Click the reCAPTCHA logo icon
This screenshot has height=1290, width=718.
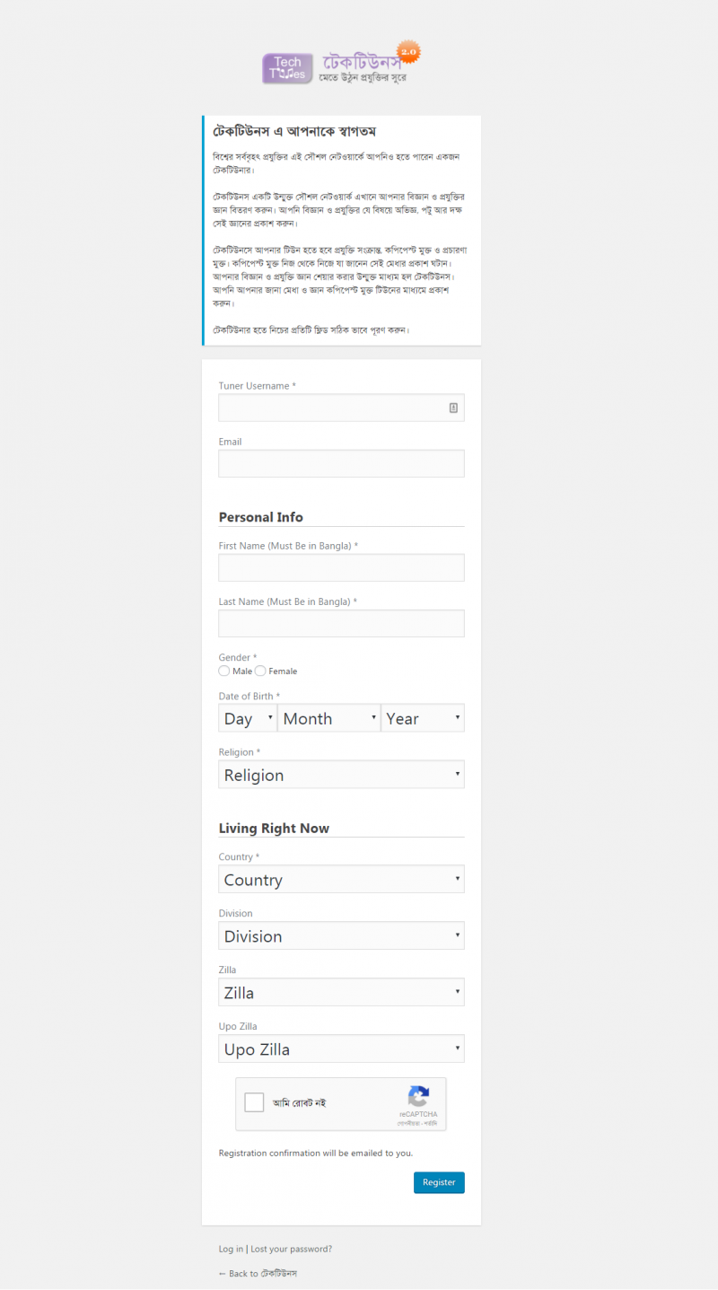(x=418, y=1097)
